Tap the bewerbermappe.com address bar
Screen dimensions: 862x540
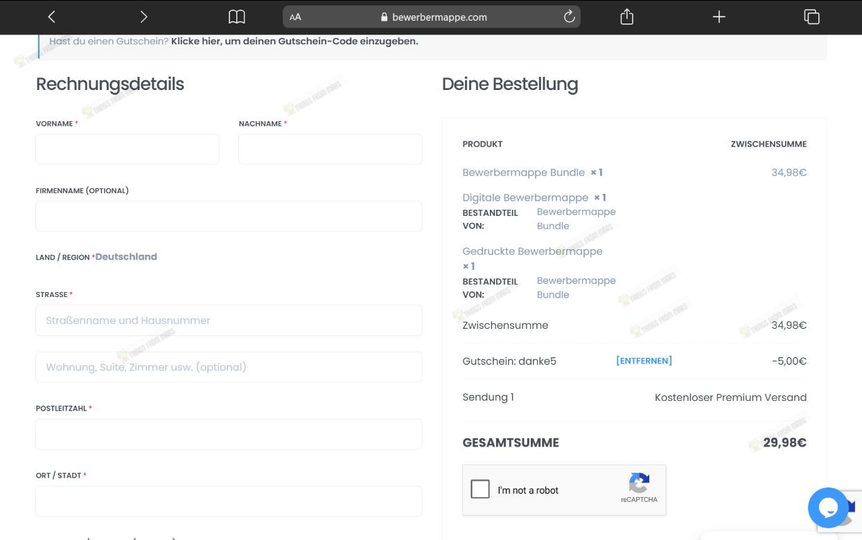pos(431,17)
